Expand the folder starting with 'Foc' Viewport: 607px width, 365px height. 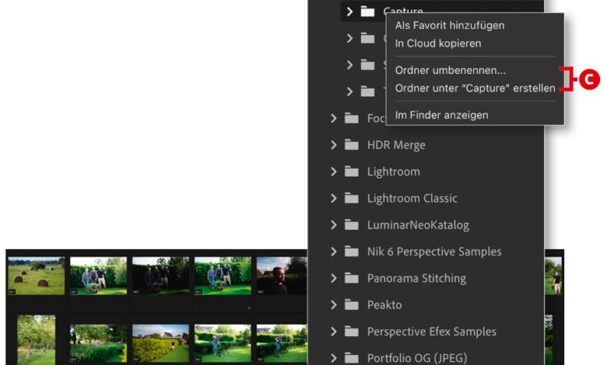[x=334, y=118]
